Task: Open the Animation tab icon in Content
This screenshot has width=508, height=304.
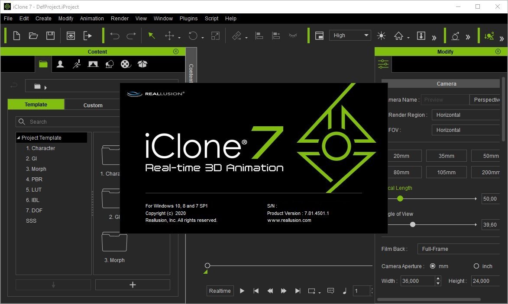Action: click(x=77, y=64)
